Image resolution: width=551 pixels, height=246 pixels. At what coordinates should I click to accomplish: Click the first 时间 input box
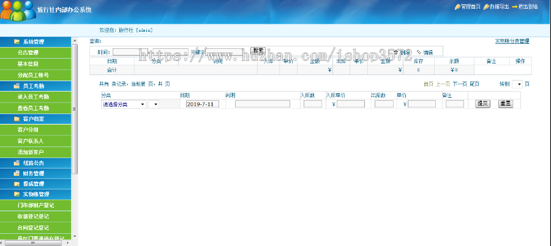point(131,52)
